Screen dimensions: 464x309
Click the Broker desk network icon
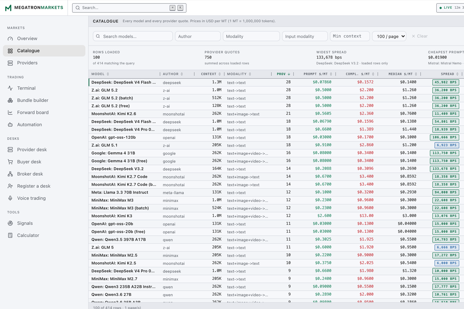[10, 174]
